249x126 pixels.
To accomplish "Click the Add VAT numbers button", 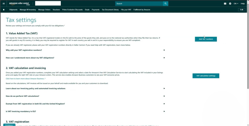I will click(206, 39).
